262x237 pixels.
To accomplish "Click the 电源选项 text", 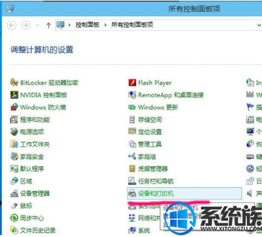I will [32, 132].
